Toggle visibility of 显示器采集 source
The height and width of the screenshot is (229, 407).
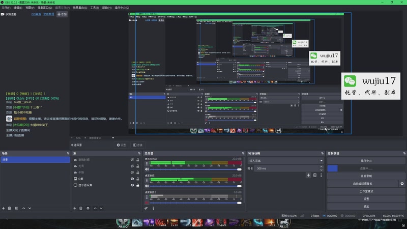pyautogui.click(x=132, y=185)
